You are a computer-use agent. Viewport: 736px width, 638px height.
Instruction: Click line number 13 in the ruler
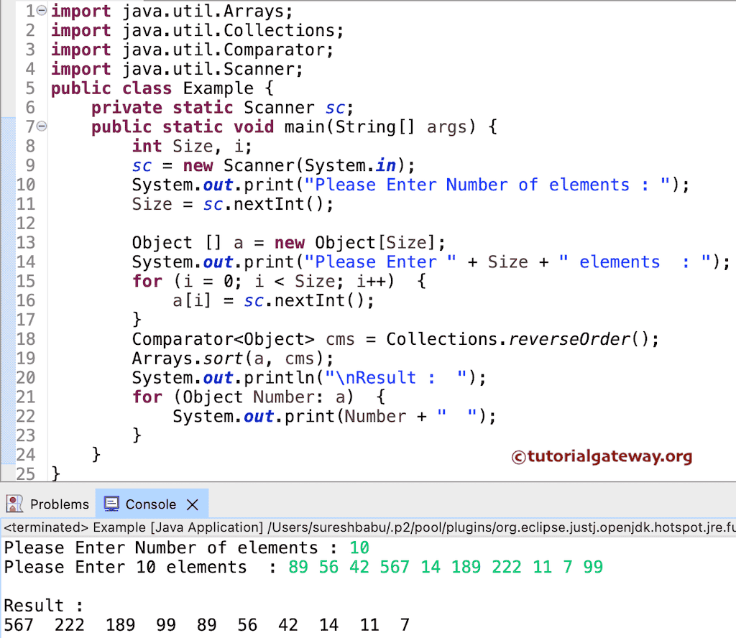pyautogui.click(x=26, y=242)
